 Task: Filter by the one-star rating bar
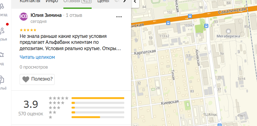98,117
